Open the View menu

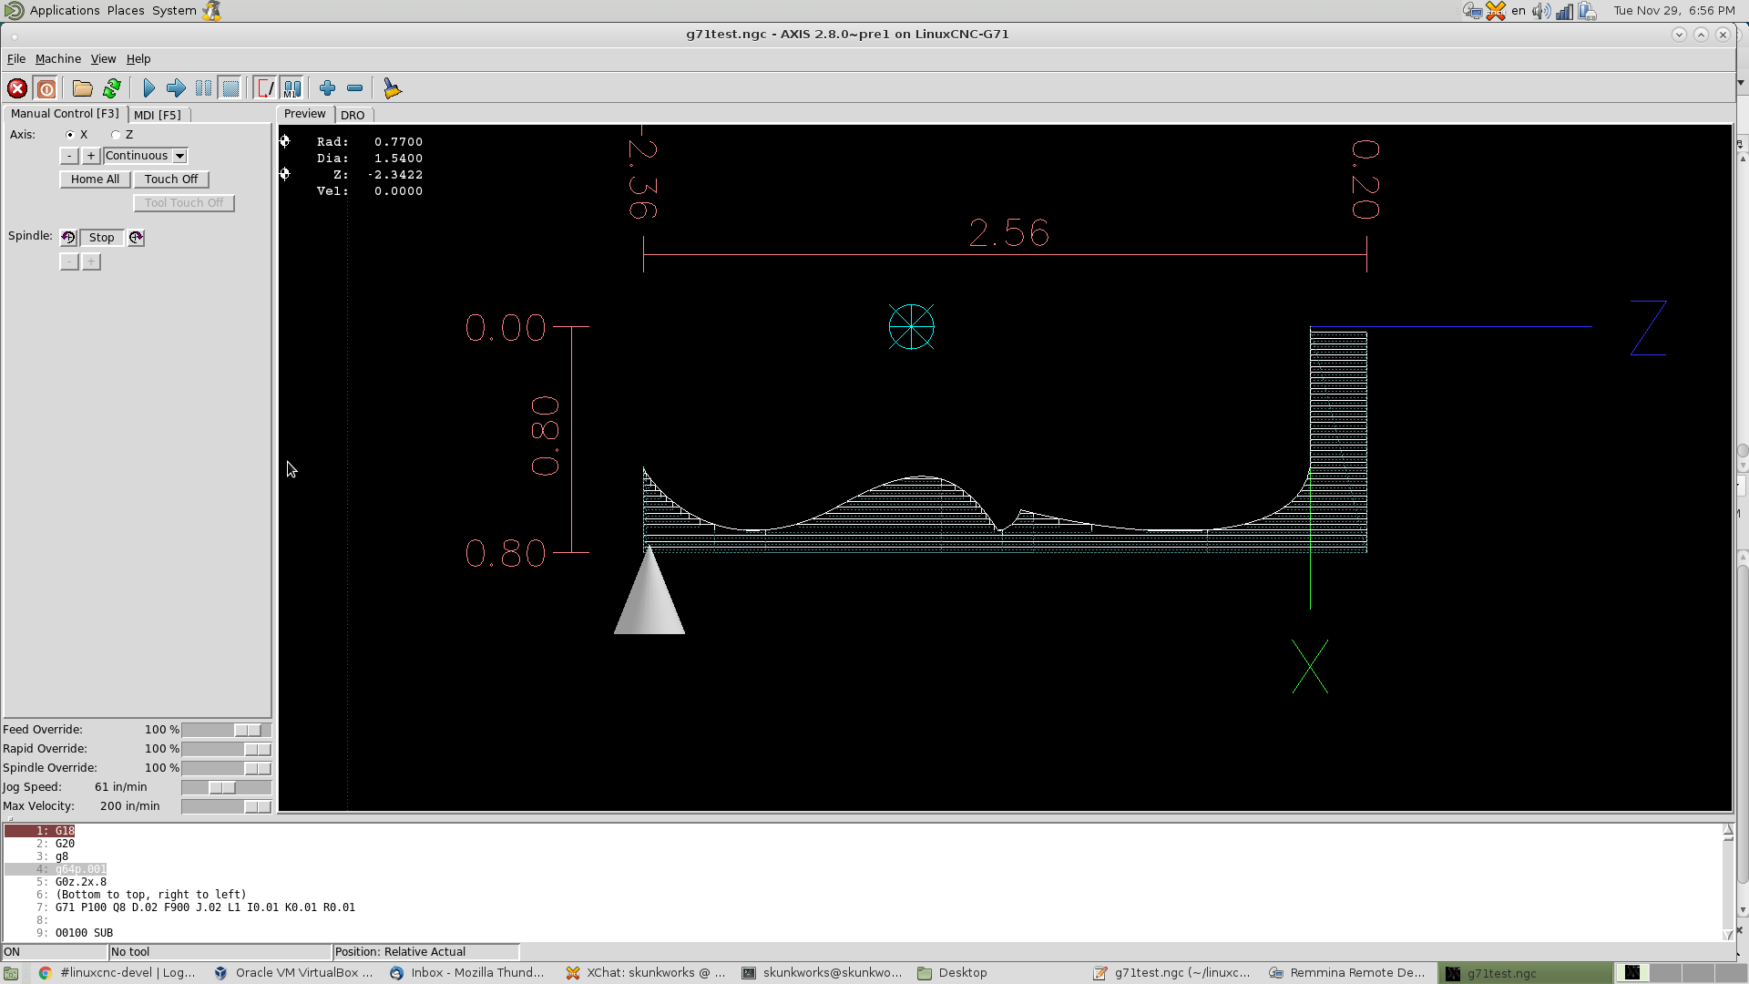pyautogui.click(x=103, y=59)
